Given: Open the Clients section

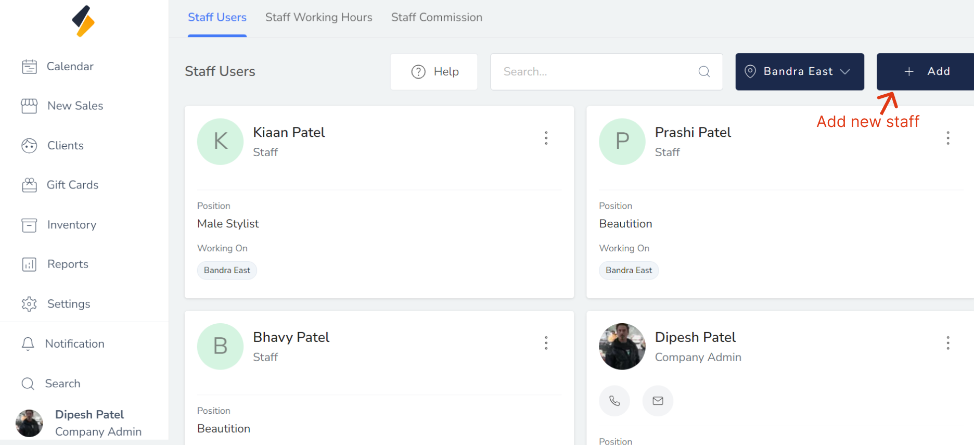Looking at the screenshot, I should tap(65, 146).
